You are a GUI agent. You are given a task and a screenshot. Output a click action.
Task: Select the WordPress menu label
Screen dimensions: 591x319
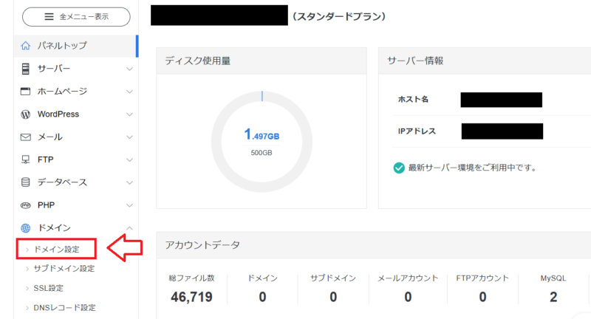pyautogui.click(x=58, y=114)
